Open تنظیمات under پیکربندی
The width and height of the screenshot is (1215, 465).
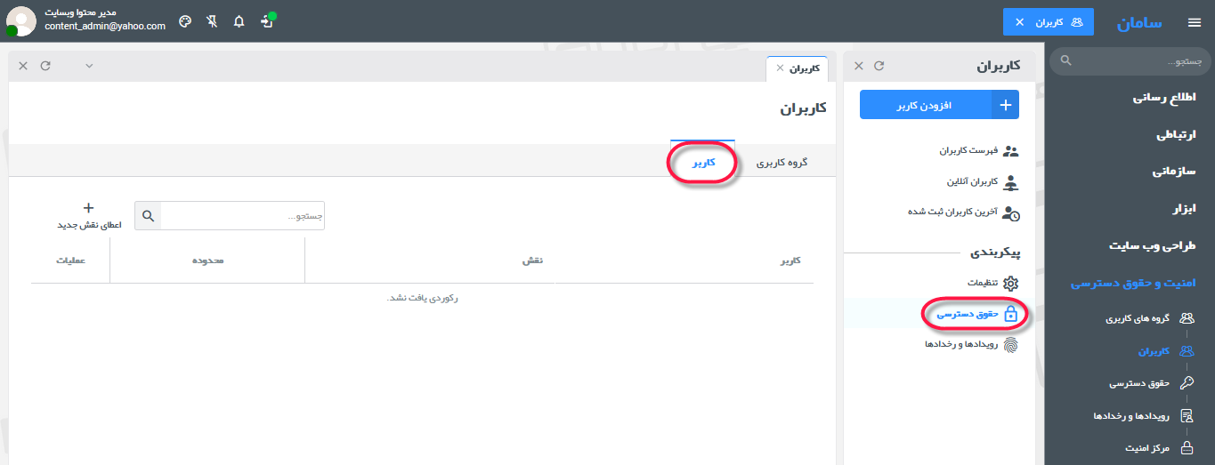point(983,283)
